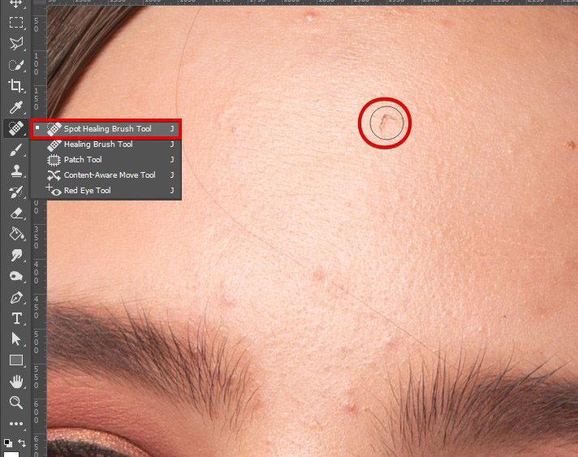The height and width of the screenshot is (457, 578).
Task: Select Content-Aware Move Tool menu entry
Action: tap(110, 175)
